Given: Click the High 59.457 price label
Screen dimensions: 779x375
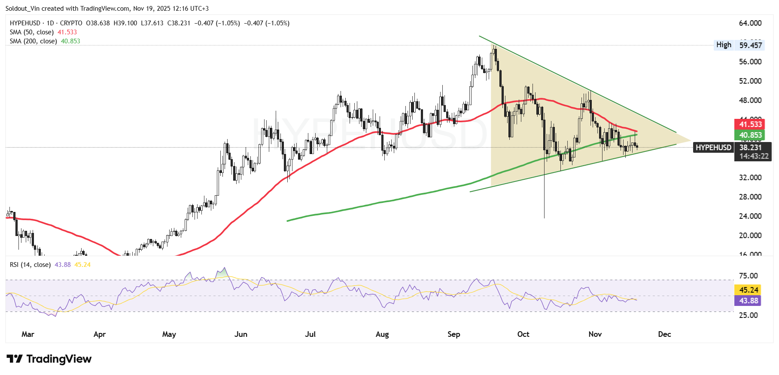Looking at the screenshot, I should tap(739, 45).
